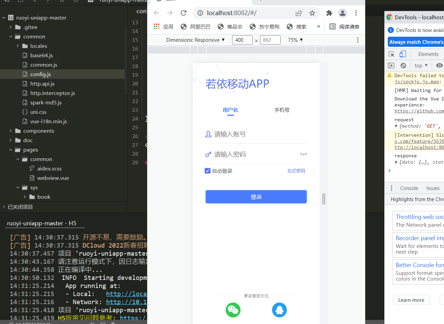Open WeChat login from 更多登录方式
The width and height of the screenshot is (444, 324).
tap(233, 310)
